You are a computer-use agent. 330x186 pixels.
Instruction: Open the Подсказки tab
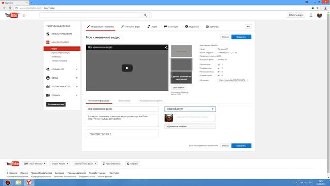(192, 27)
